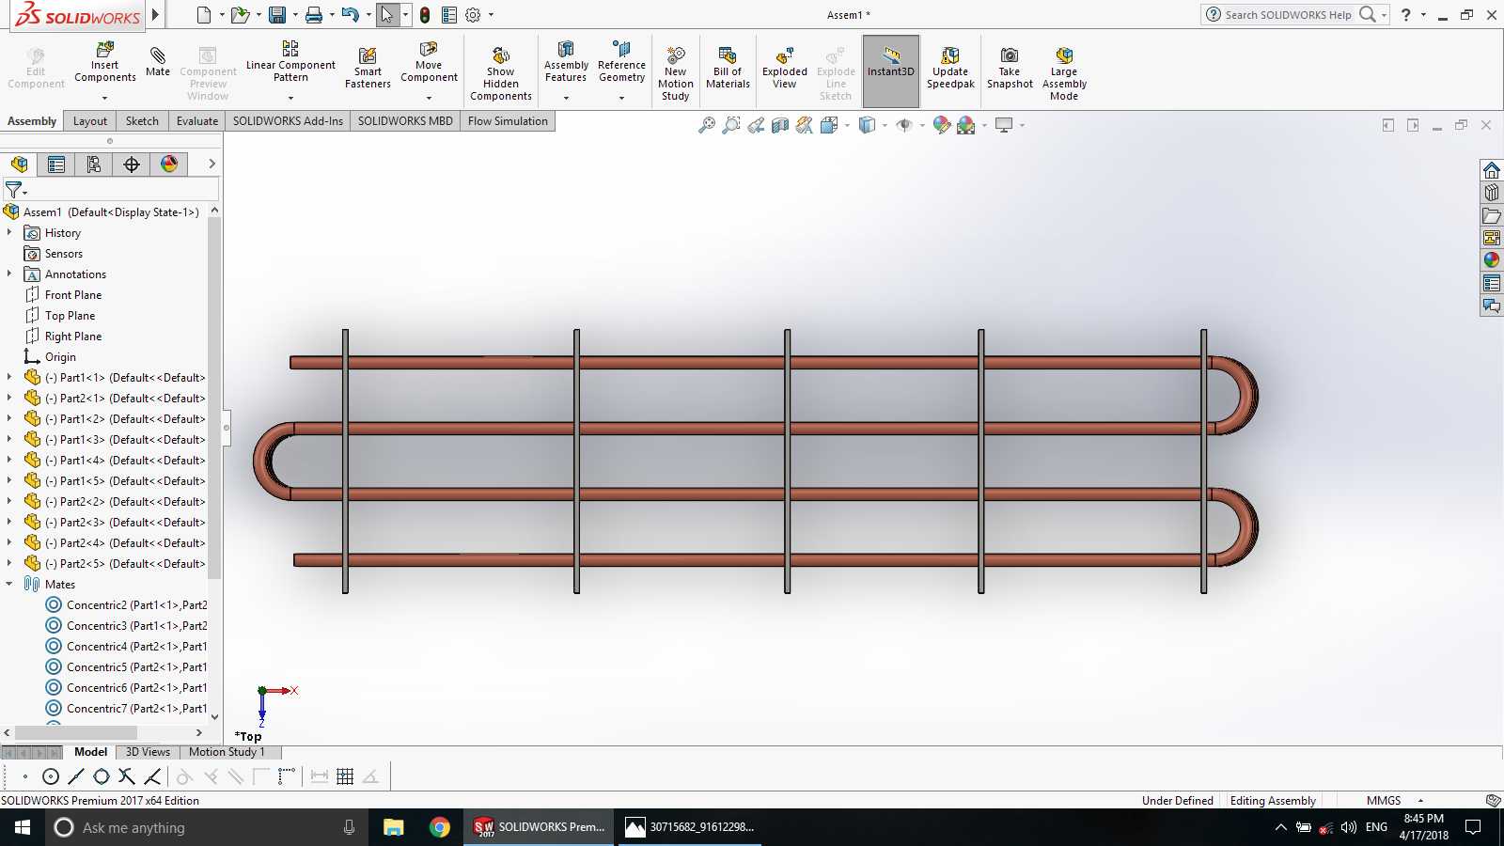Open Reference Geometry tool
1504x846 pixels.
click(x=621, y=62)
